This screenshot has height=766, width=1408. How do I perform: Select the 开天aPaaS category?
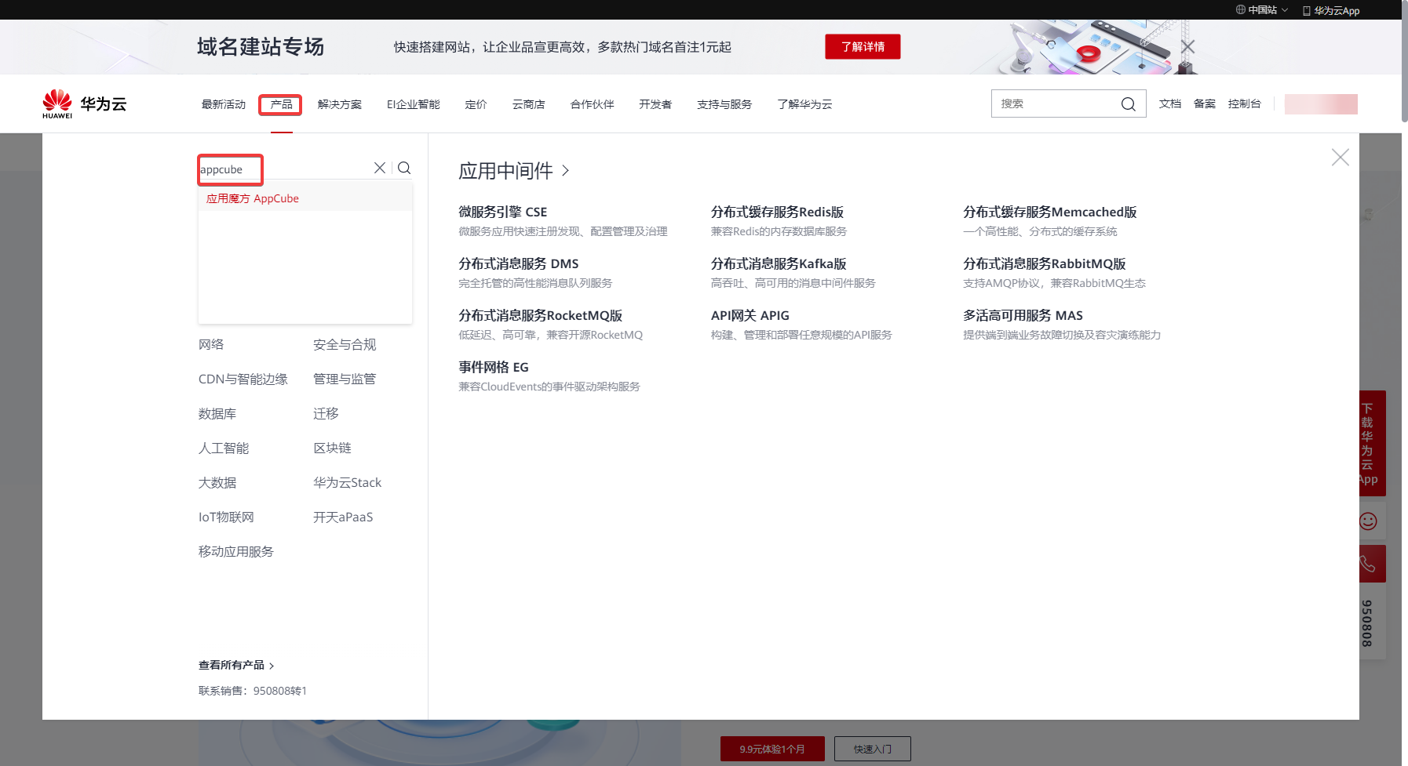[343, 517]
